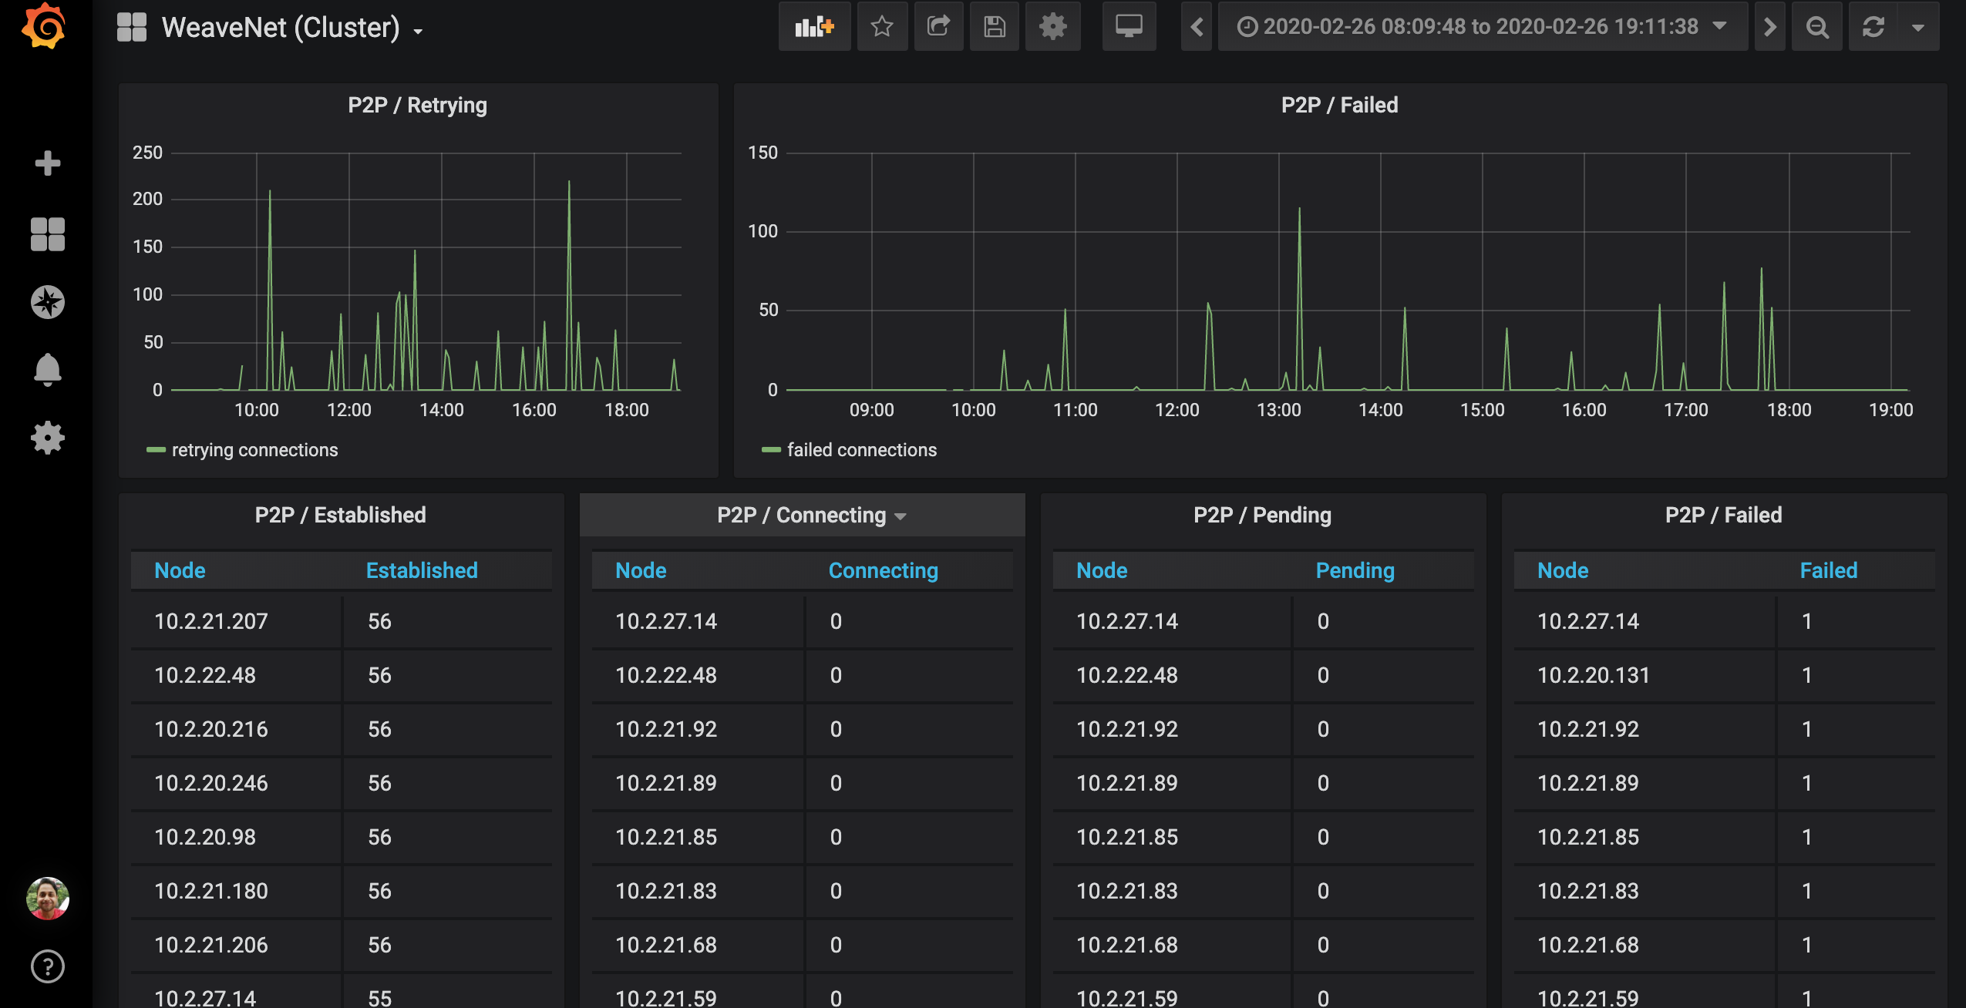1966x1008 pixels.
Task: Open Explore compass icon in sidebar
Action: [47, 302]
